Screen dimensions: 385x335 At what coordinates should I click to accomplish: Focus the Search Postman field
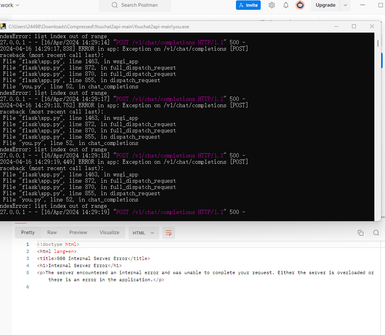[x=135, y=5]
